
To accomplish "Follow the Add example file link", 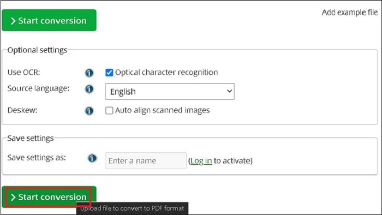I will (x=350, y=13).
